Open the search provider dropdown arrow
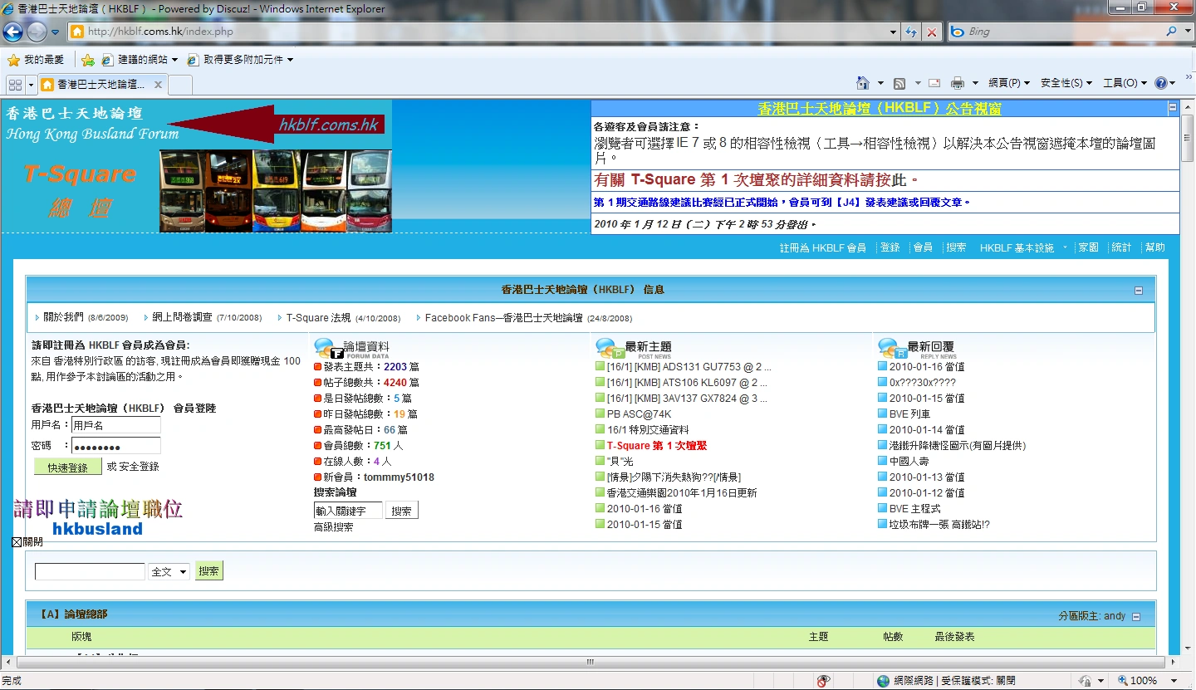The width and height of the screenshot is (1196, 690). click(x=1187, y=32)
